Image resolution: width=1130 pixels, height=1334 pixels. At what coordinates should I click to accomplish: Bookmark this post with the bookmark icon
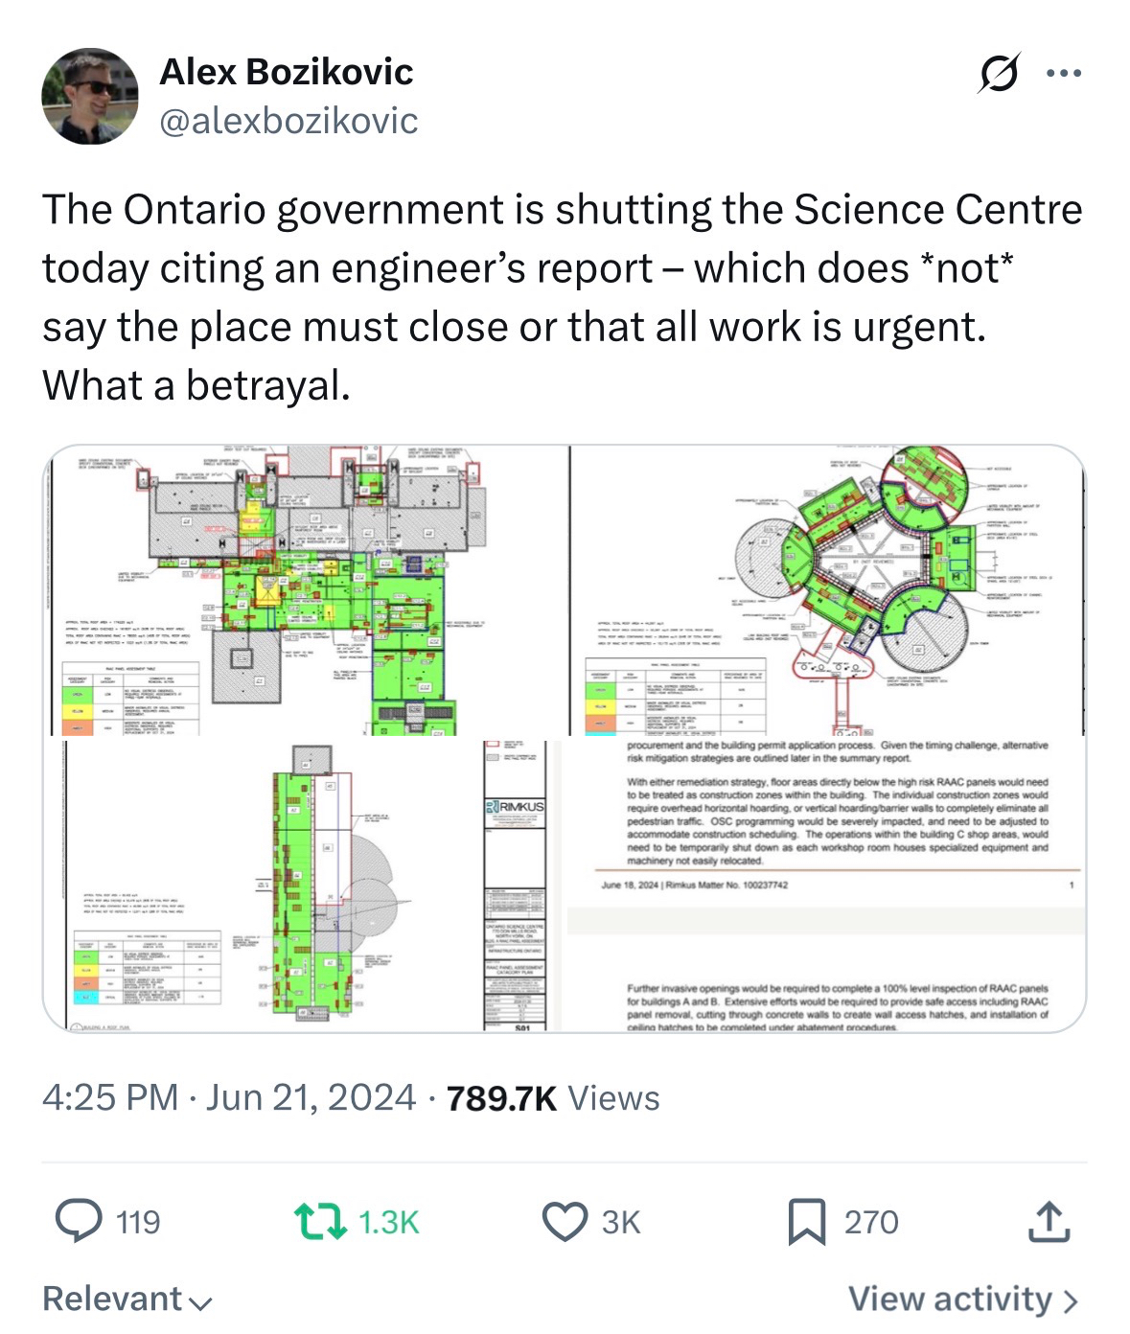806,1221
